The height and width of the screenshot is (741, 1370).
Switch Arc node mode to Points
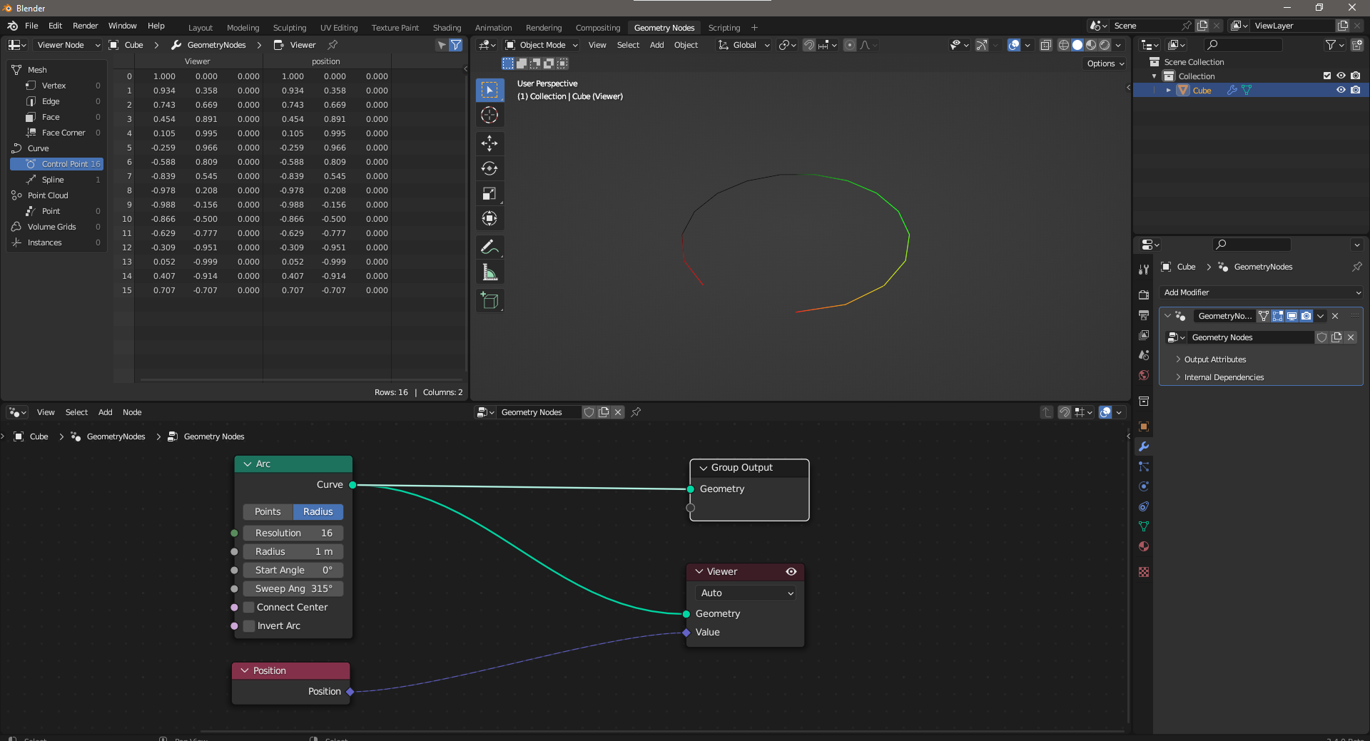click(268, 512)
